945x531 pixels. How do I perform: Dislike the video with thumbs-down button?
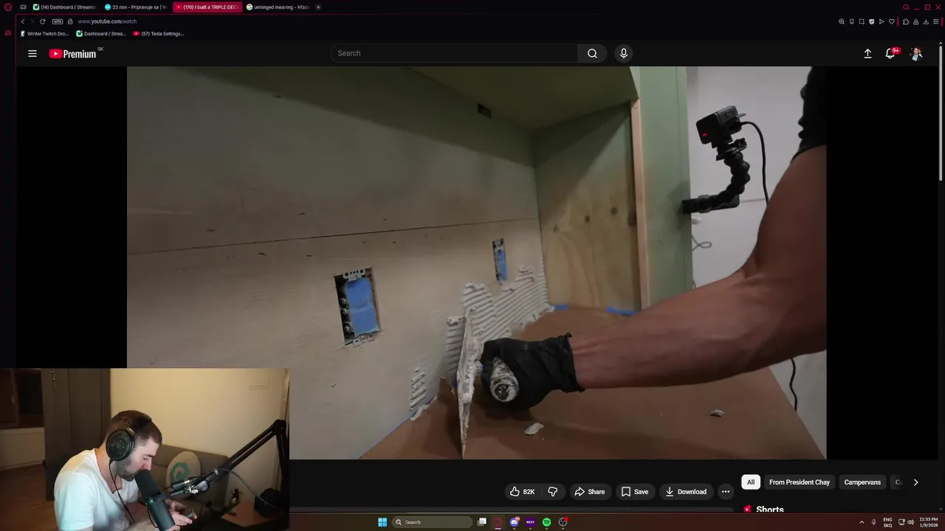pos(552,492)
